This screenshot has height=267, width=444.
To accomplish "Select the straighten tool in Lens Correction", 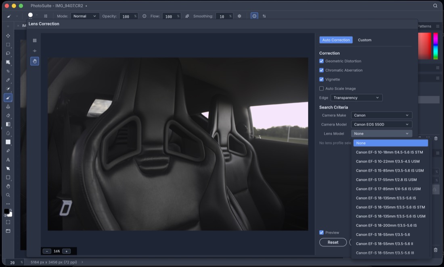I will 35,51.
